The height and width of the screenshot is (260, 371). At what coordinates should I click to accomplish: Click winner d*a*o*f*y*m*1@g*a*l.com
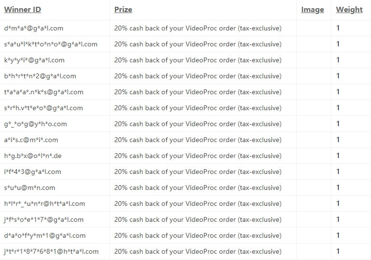tap(44, 235)
